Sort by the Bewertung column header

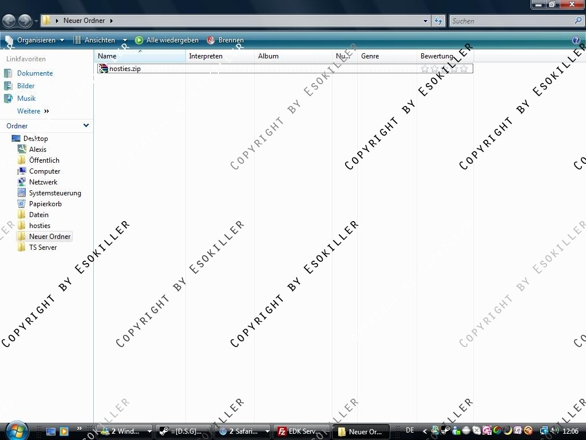[x=445, y=56]
